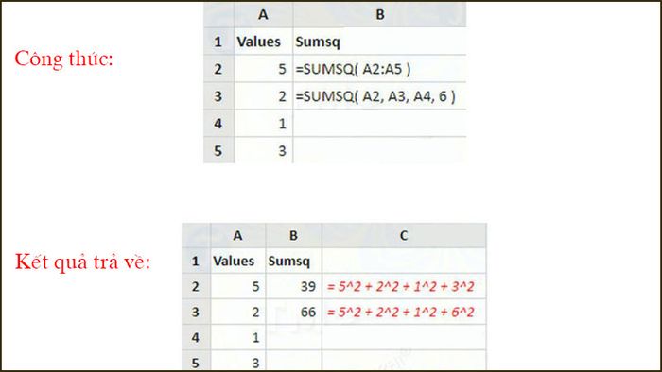
Task: Select column A header in top table
Action: (x=264, y=15)
